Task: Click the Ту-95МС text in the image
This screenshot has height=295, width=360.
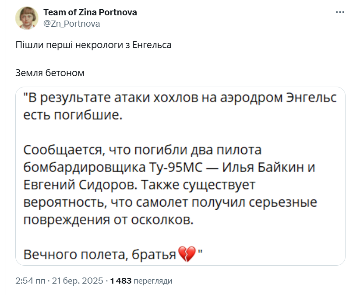Action: (181, 167)
